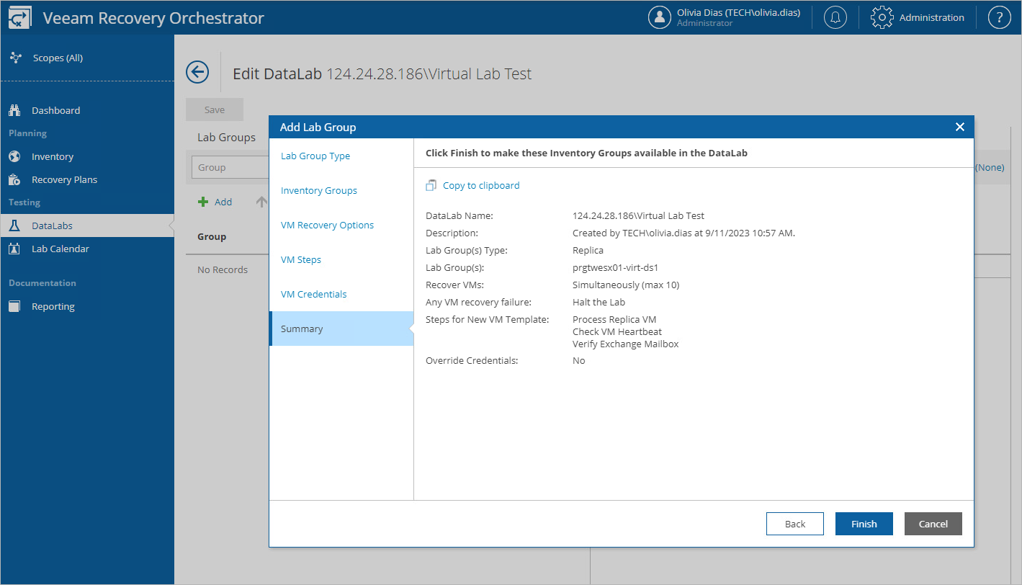Open Lab Calendar in sidebar

pos(60,249)
